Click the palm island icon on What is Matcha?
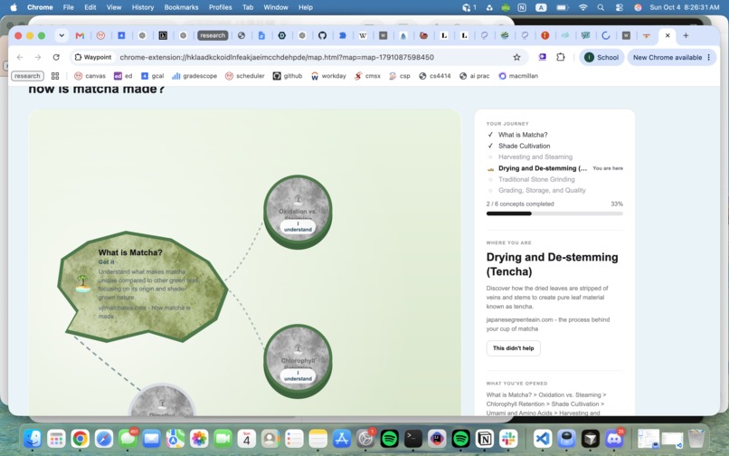The height and width of the screenshot is (456, 729). pyautogui.click(x=82, y=283)
